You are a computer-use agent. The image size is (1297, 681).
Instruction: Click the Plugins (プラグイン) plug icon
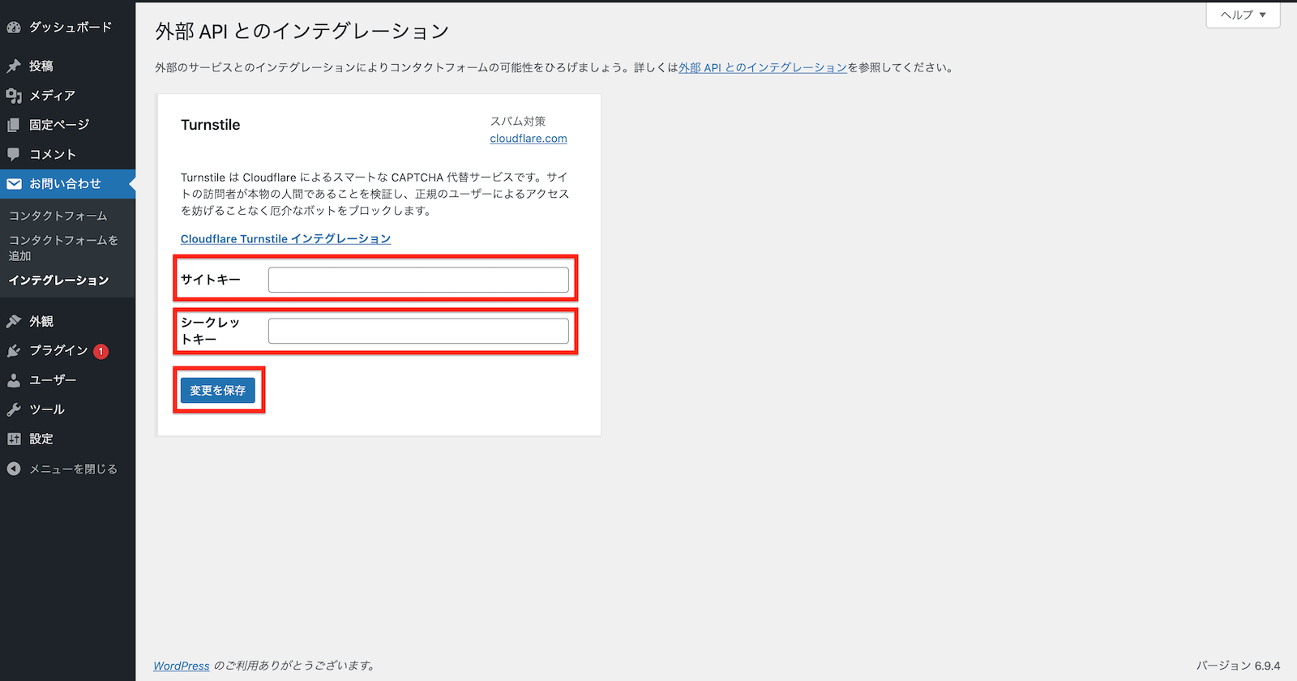(14, 351)
